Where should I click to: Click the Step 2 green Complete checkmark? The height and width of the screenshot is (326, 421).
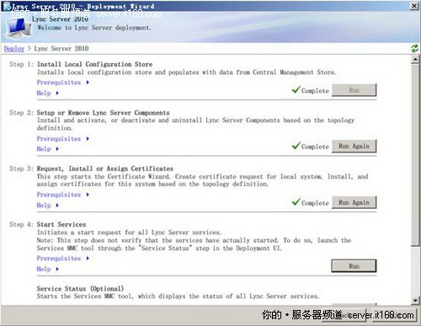[x=296, y=146]
